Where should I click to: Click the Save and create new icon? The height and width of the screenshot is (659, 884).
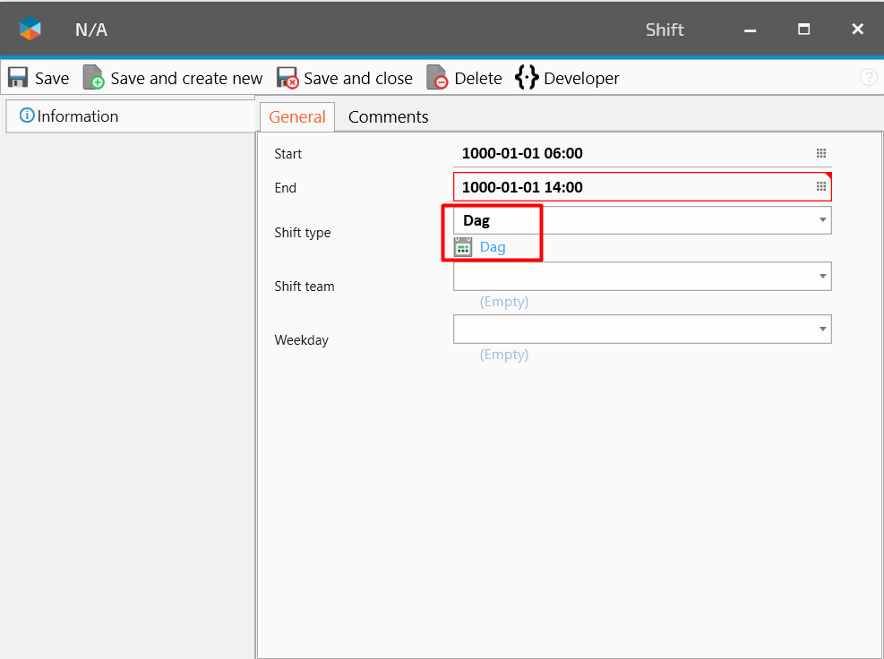pos(94,78)
